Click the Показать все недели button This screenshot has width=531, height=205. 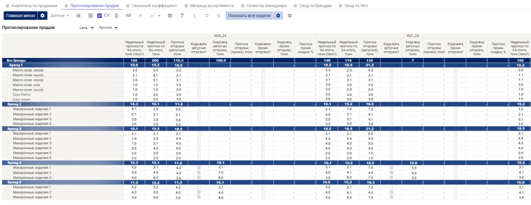click(249, 16)
